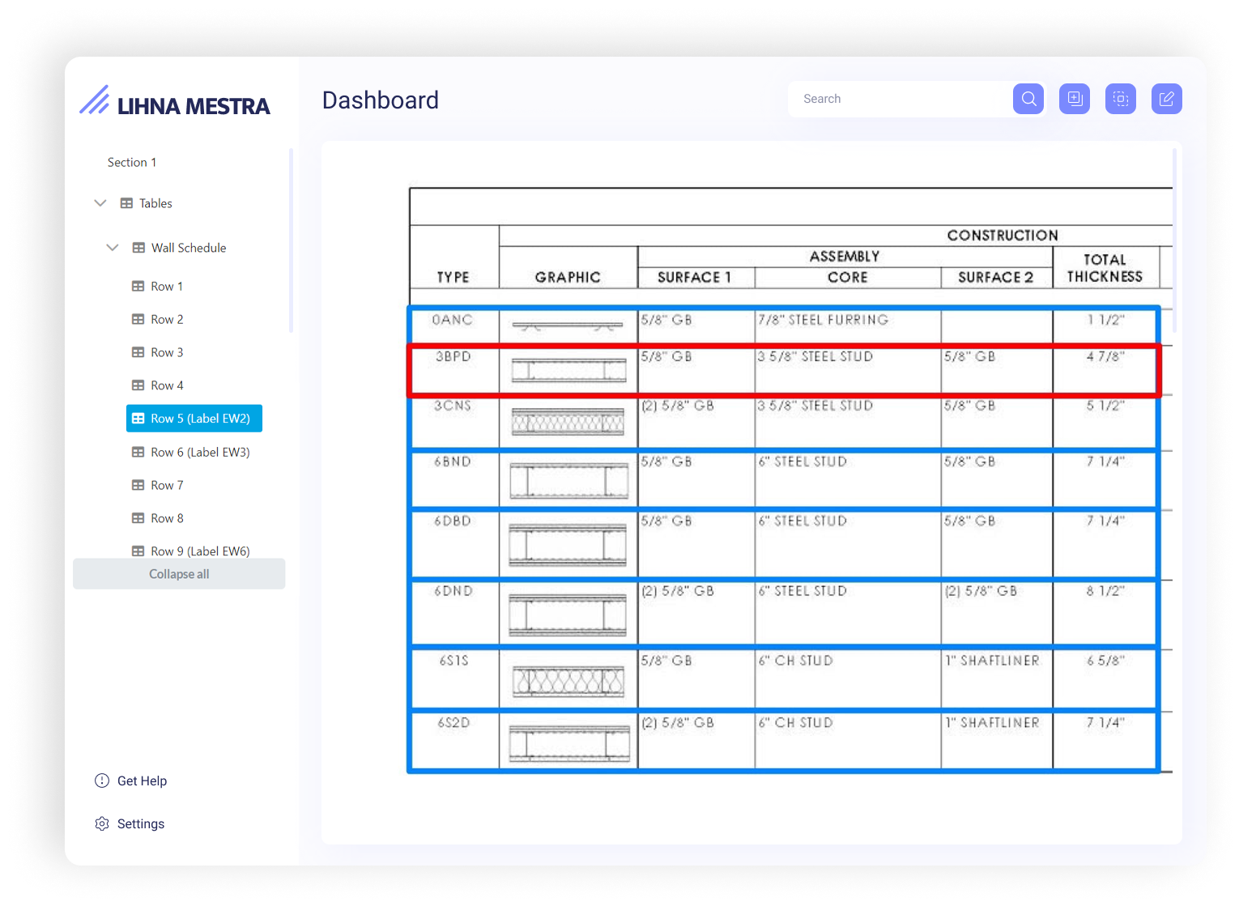This screenshot has width=1239, height=906.
Task: Click the sidebar tree scrollbar
Action: click(x=291, y=240)
